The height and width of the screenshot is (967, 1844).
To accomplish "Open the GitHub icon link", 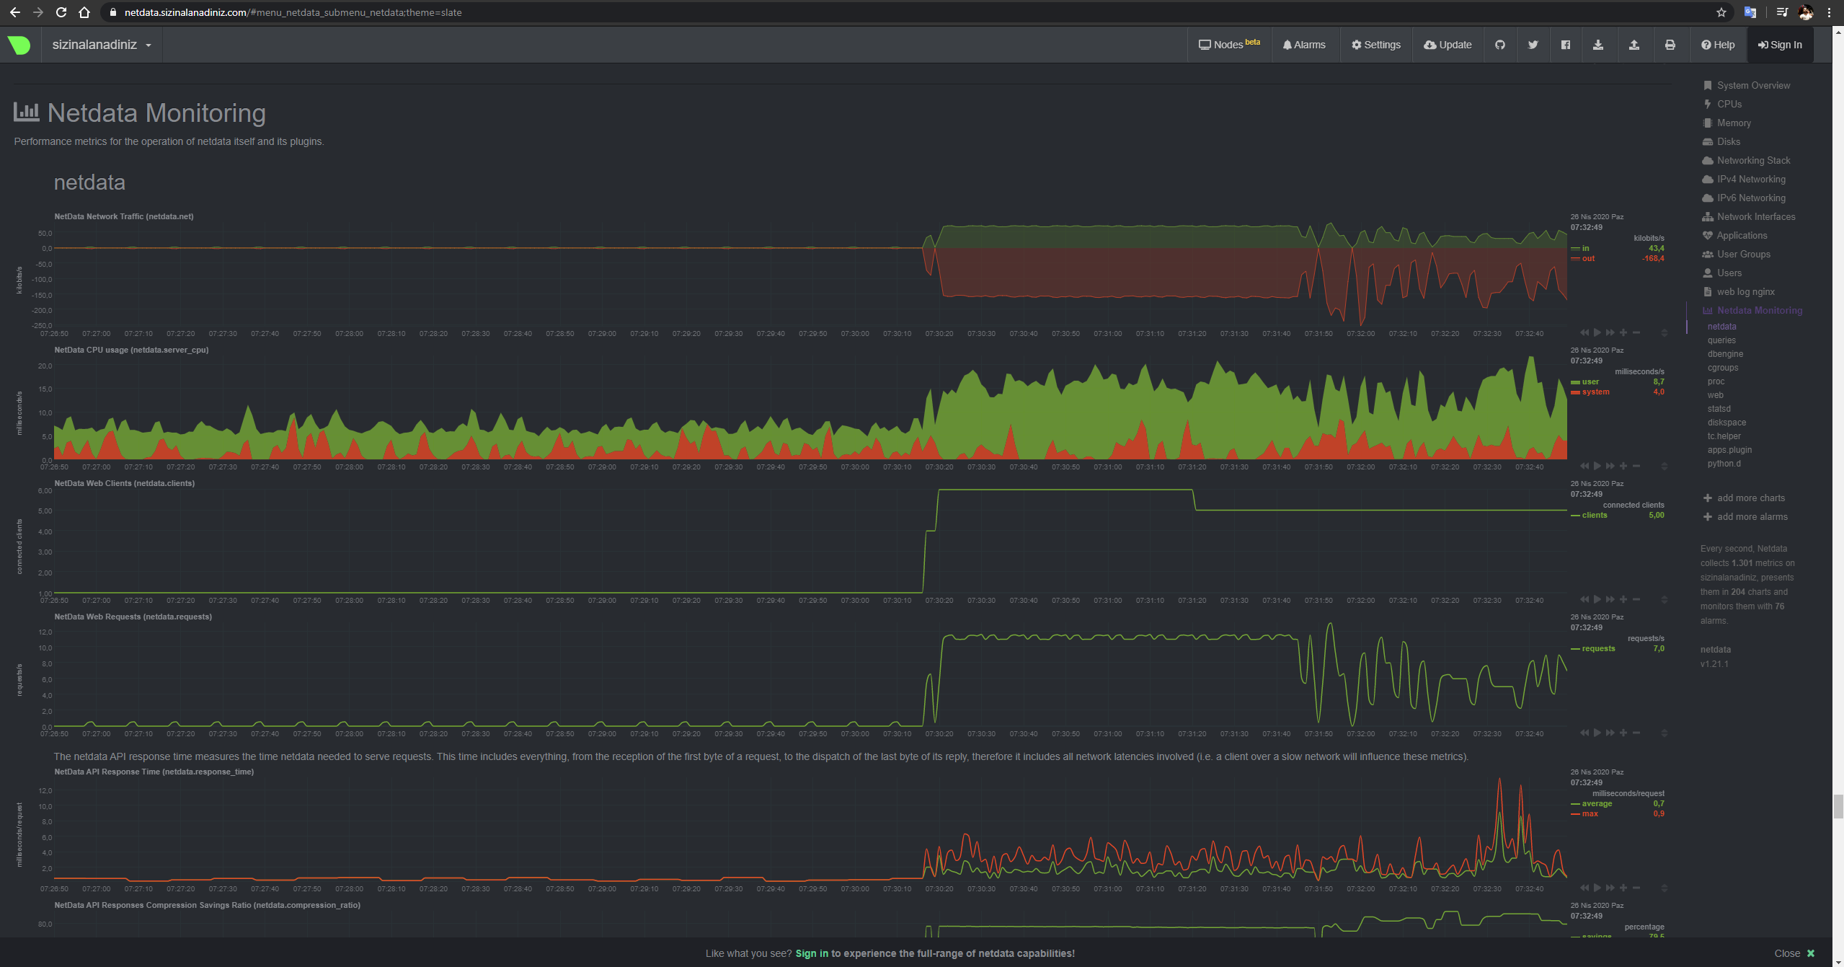I will click(1500, 45).
